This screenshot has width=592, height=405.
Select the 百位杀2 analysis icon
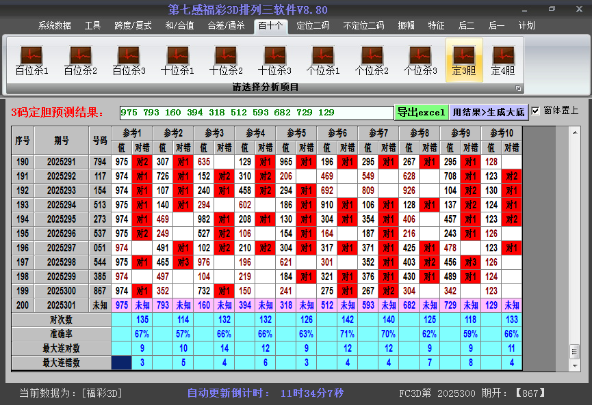[80, 60]
